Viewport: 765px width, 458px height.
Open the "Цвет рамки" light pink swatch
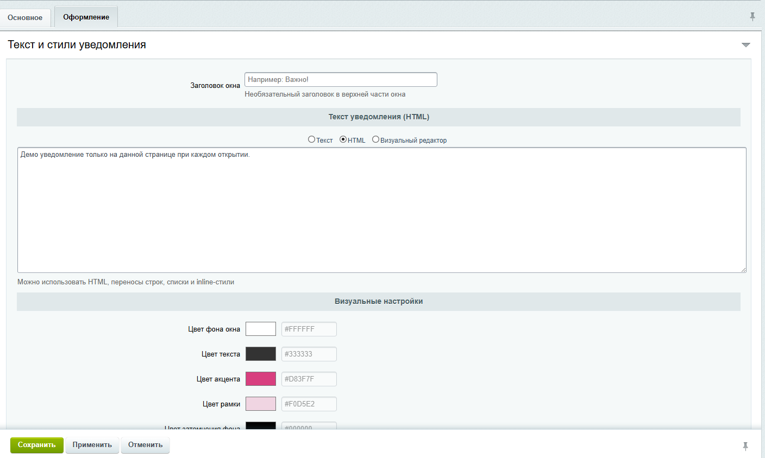[x=261, y=404]
